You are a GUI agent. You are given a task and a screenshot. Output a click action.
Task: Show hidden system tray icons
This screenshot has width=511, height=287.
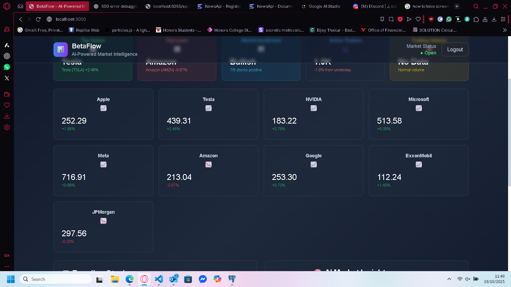point(449,279)
